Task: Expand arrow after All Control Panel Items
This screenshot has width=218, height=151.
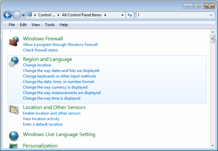Action: [x=105, y=15]
